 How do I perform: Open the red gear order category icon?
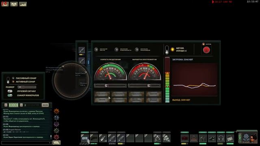[56, 137]
